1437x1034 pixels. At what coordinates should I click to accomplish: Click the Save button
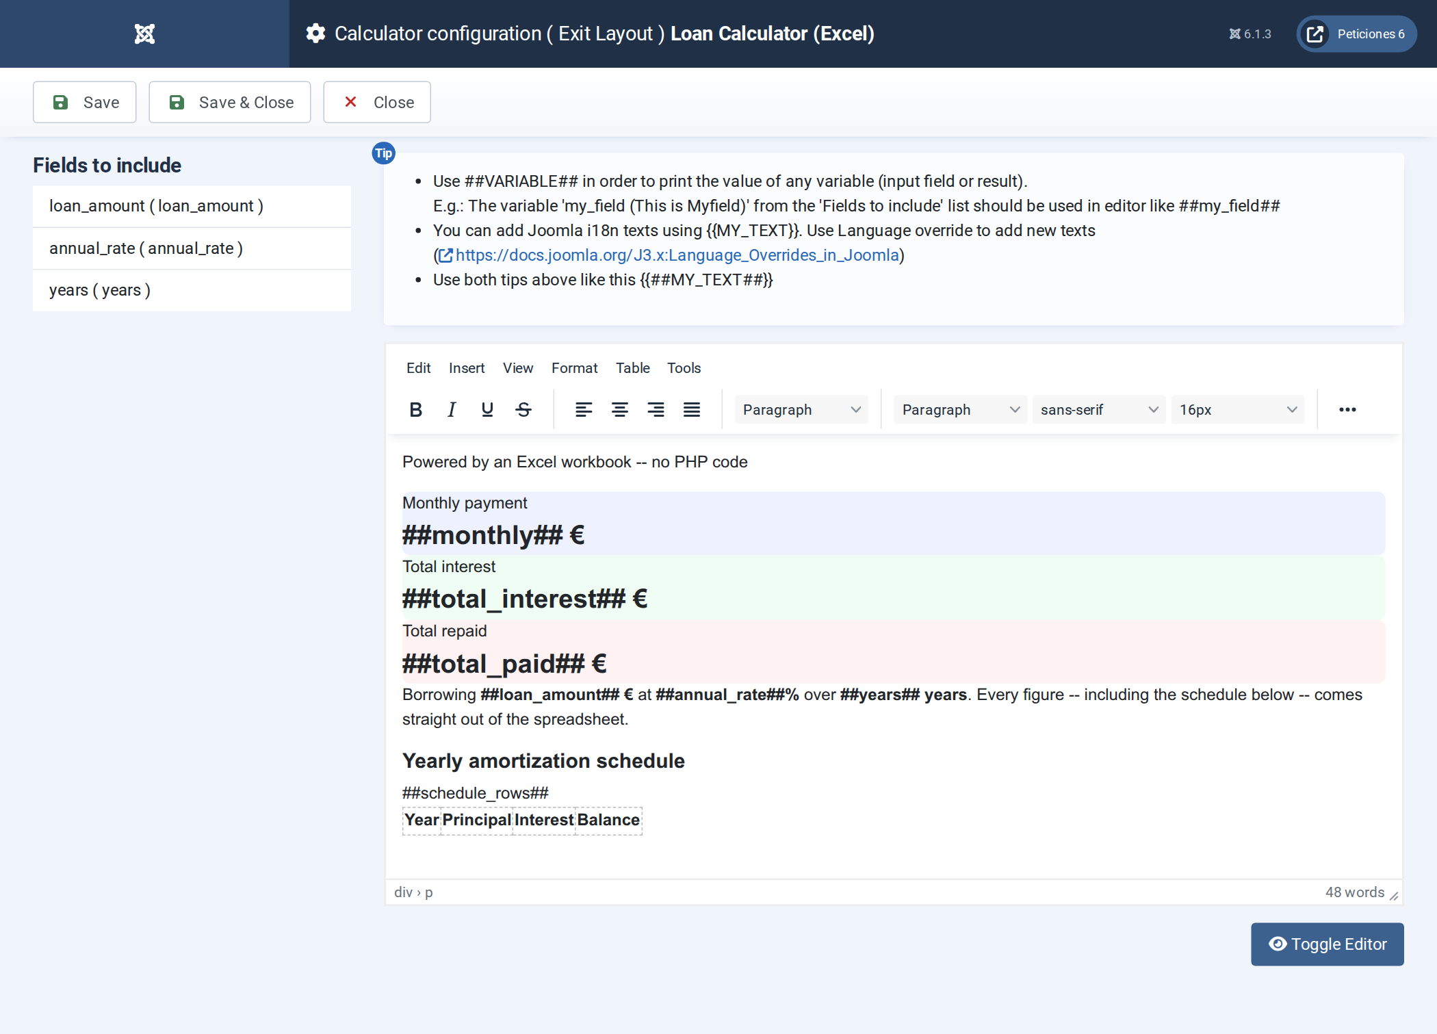85,102
